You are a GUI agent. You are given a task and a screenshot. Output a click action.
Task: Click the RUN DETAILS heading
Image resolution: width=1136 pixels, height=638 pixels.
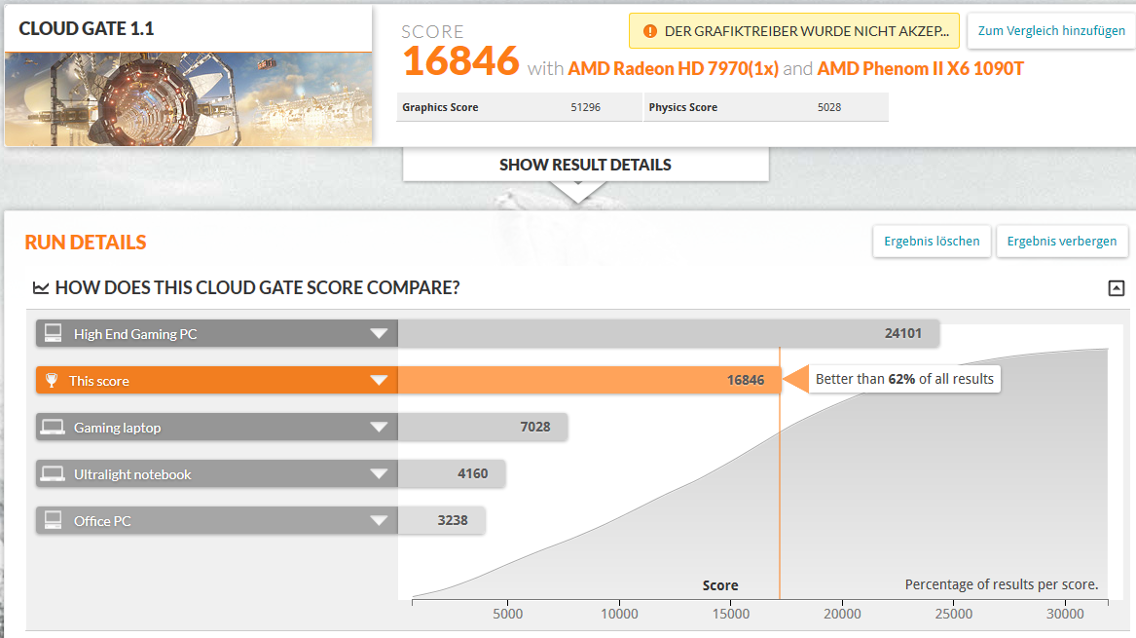(x=86, y=243)
